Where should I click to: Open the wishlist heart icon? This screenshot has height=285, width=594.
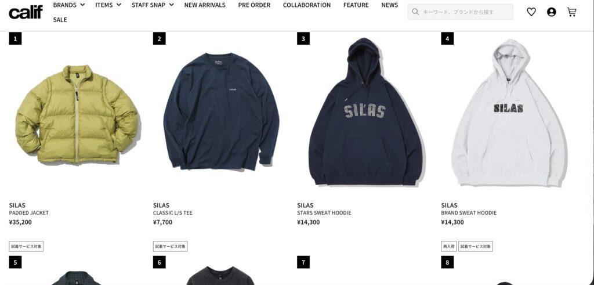coord(531,12)
